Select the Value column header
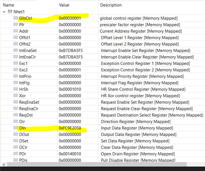Viewport: 205px width, 171px height. (64, 5)
